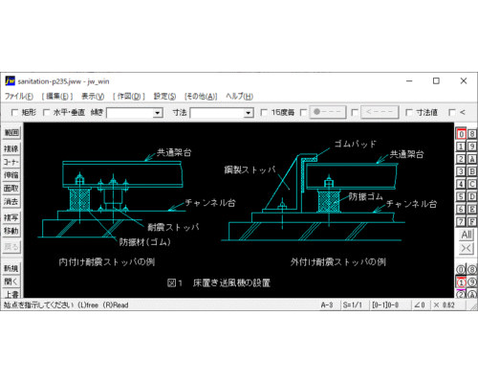Select layer 5 button
Image resolution: width=478 pixels, height=383 pixels.
tap(461, 196)
